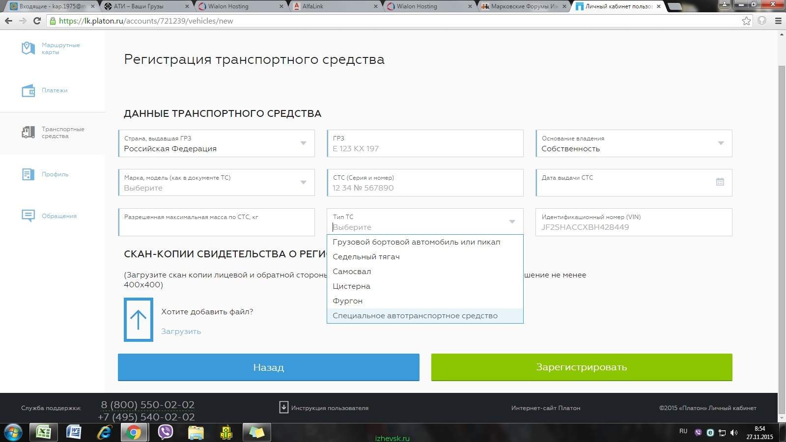
Task: Focus the ГРЗ number input field
Action: (425, 148)
